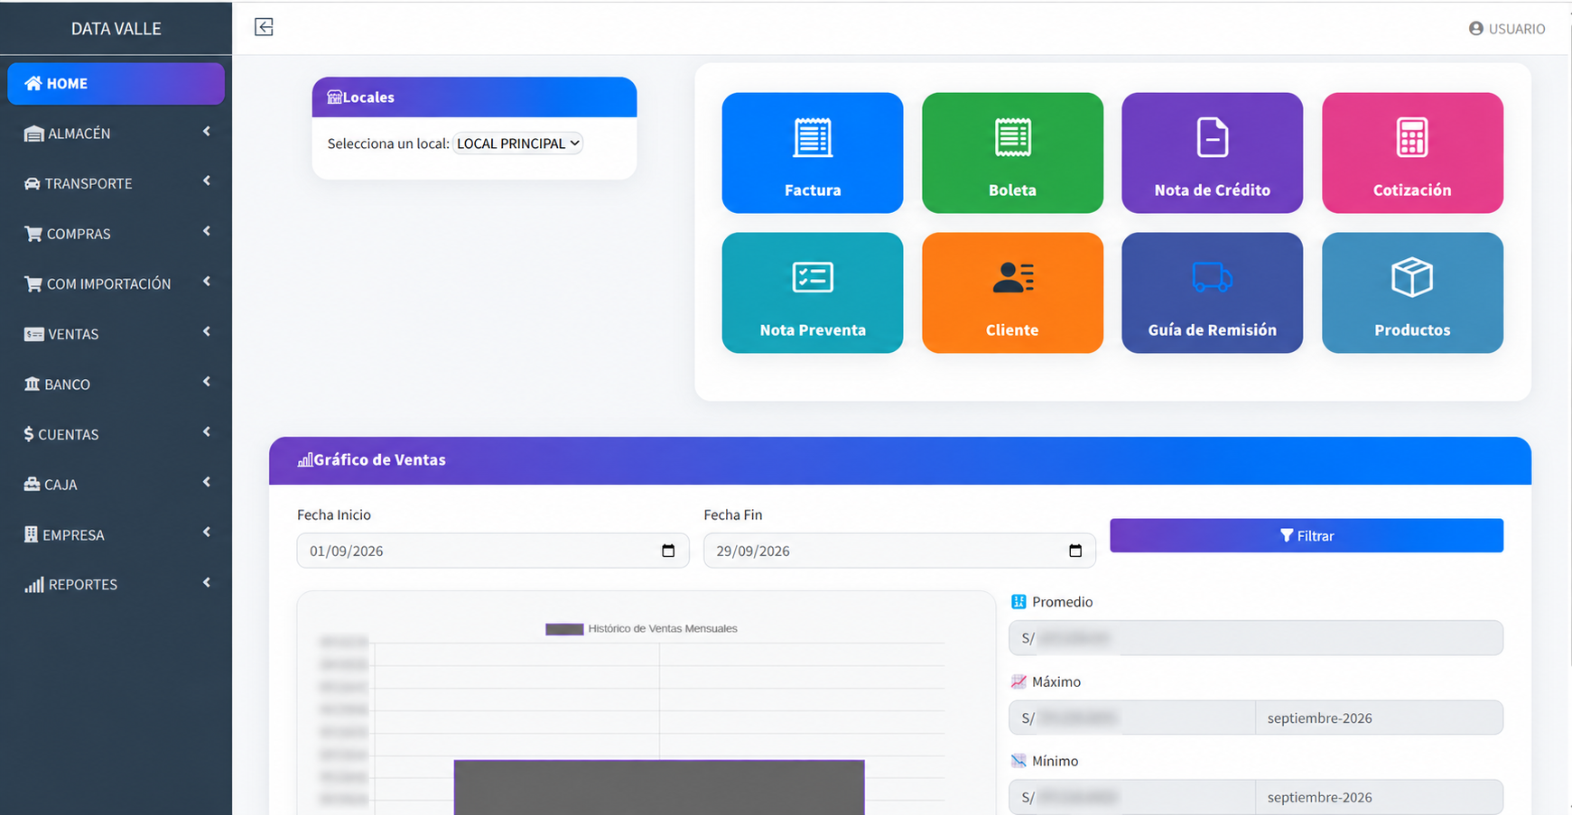This screenshot has width=1572, height=815.
Task: Click the Locales store icon
Action: click(334, 97)
